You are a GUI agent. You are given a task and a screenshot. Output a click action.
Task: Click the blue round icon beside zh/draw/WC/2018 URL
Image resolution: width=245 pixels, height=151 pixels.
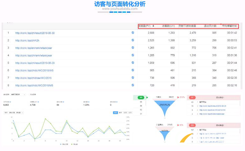coord(133,78)
